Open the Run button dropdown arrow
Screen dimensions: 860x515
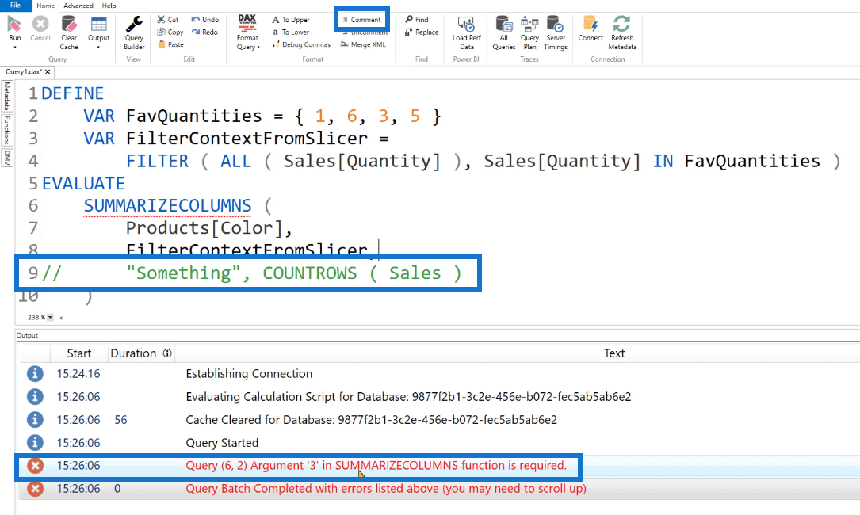(x=15, y=48)
